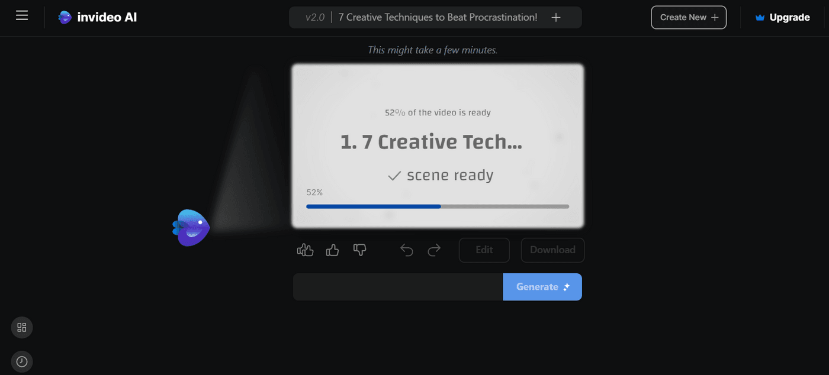Click the prompt input field
Image resolution: width=829 pixels, height=375 pixels.
pyautogui.click(x=397, y=286)
